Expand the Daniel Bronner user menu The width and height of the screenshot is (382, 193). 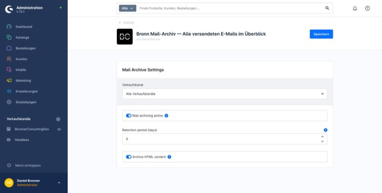[59, 183]
